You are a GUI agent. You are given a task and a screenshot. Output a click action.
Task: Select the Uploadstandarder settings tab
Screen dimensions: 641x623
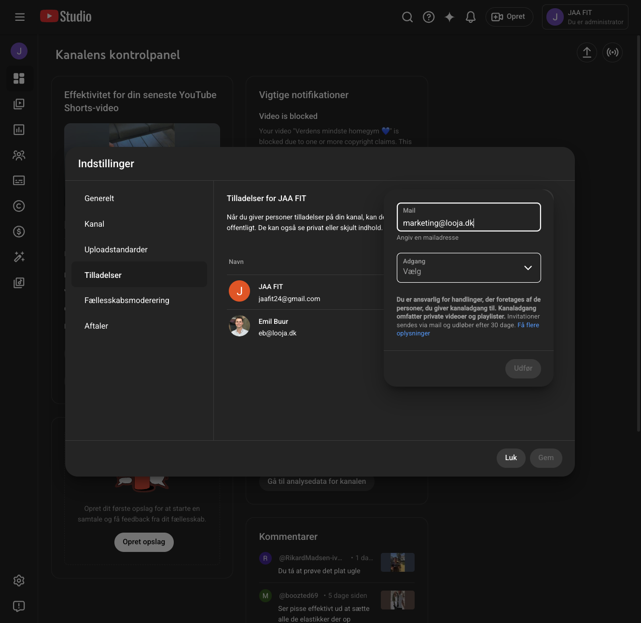(139, 249)
